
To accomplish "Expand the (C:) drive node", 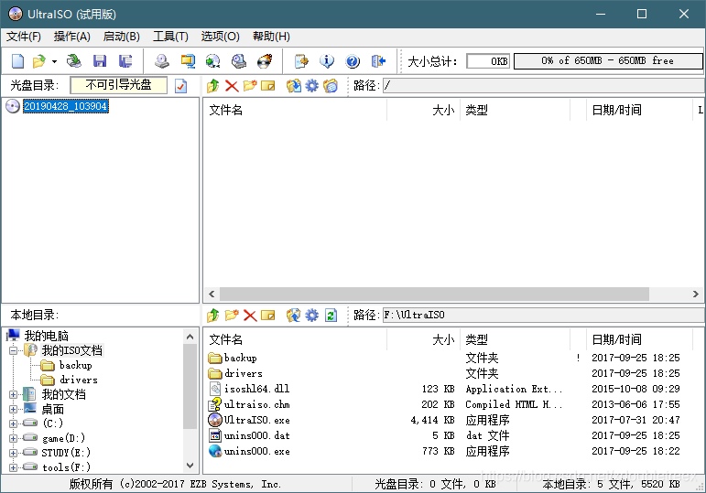I will pyautogui.click(x=14, y=423).
